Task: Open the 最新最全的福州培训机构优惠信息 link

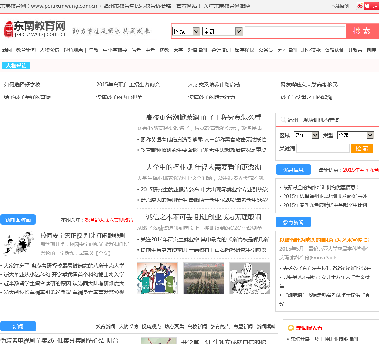Action: tap(321, 187)
